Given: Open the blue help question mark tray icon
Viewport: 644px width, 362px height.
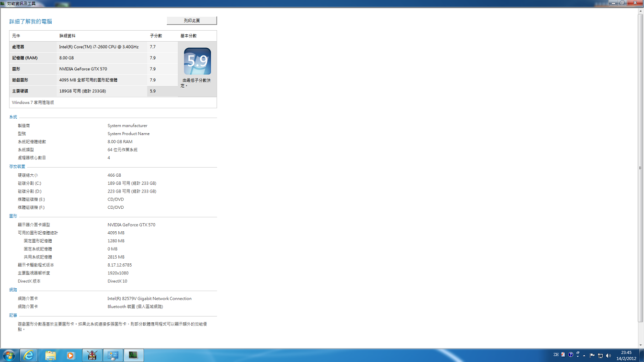Looking at the screenshot, I should point(571,355).
